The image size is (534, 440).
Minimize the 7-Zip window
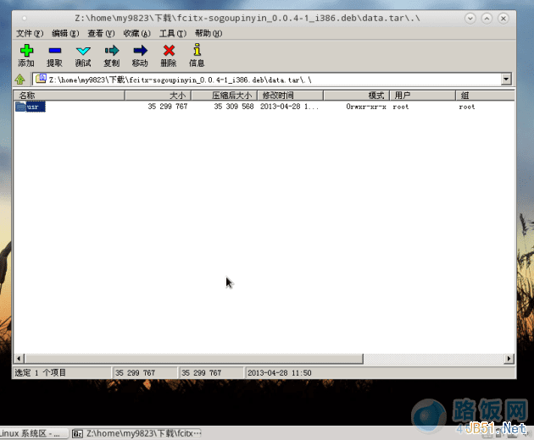tap(470, 18)
